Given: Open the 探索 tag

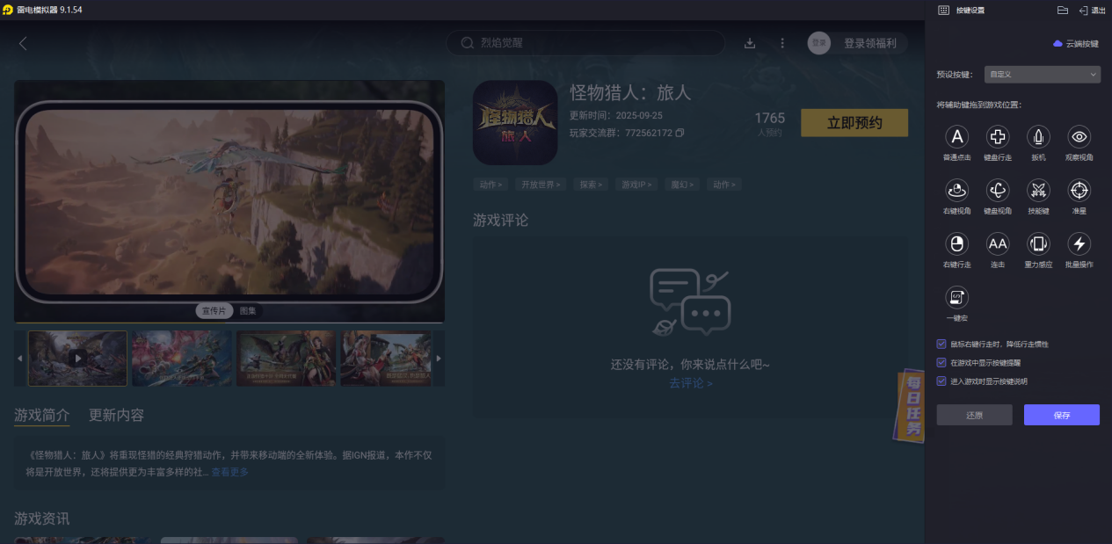Looking at the screenshot, I should [591, 185].
